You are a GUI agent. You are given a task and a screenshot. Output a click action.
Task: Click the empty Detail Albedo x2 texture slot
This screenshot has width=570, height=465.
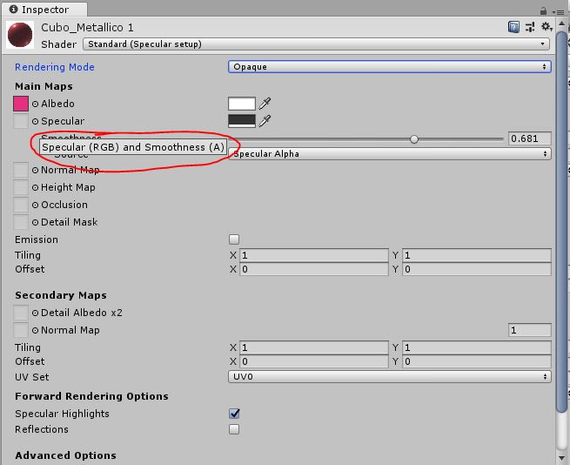click(21, 313)
